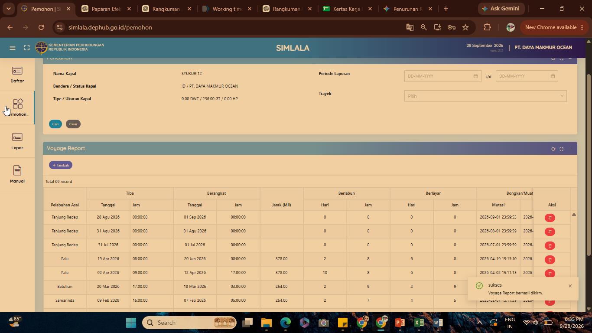Open the tab search chevron in Chrome

point(8,9)
